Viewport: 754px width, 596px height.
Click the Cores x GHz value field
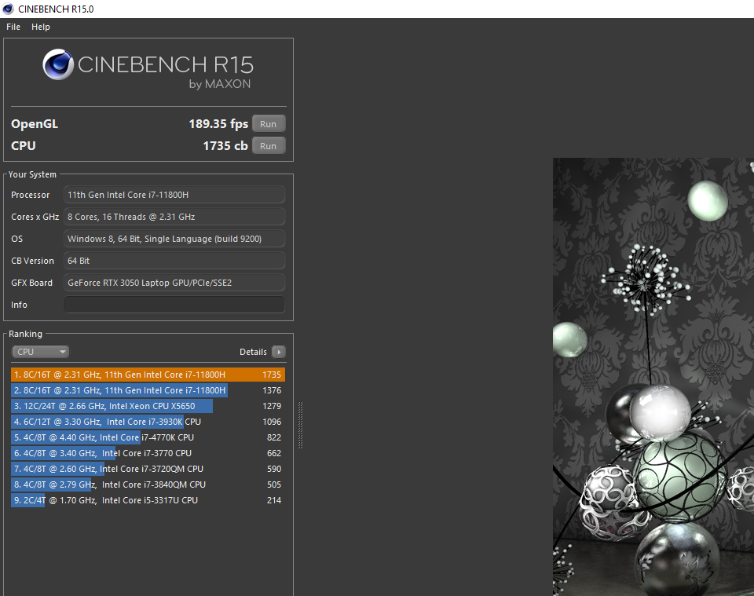(174, 217)
